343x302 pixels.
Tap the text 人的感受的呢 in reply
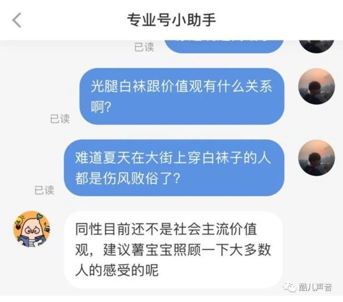click(117, 270)
